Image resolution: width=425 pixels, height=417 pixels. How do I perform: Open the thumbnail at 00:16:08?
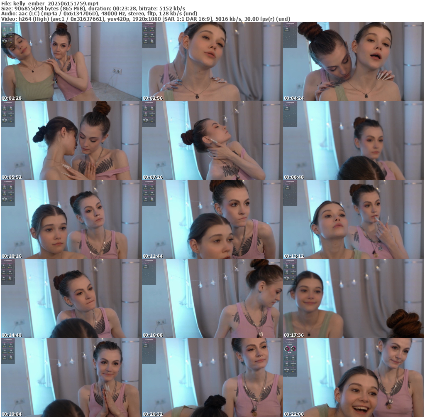pos(212,299)
